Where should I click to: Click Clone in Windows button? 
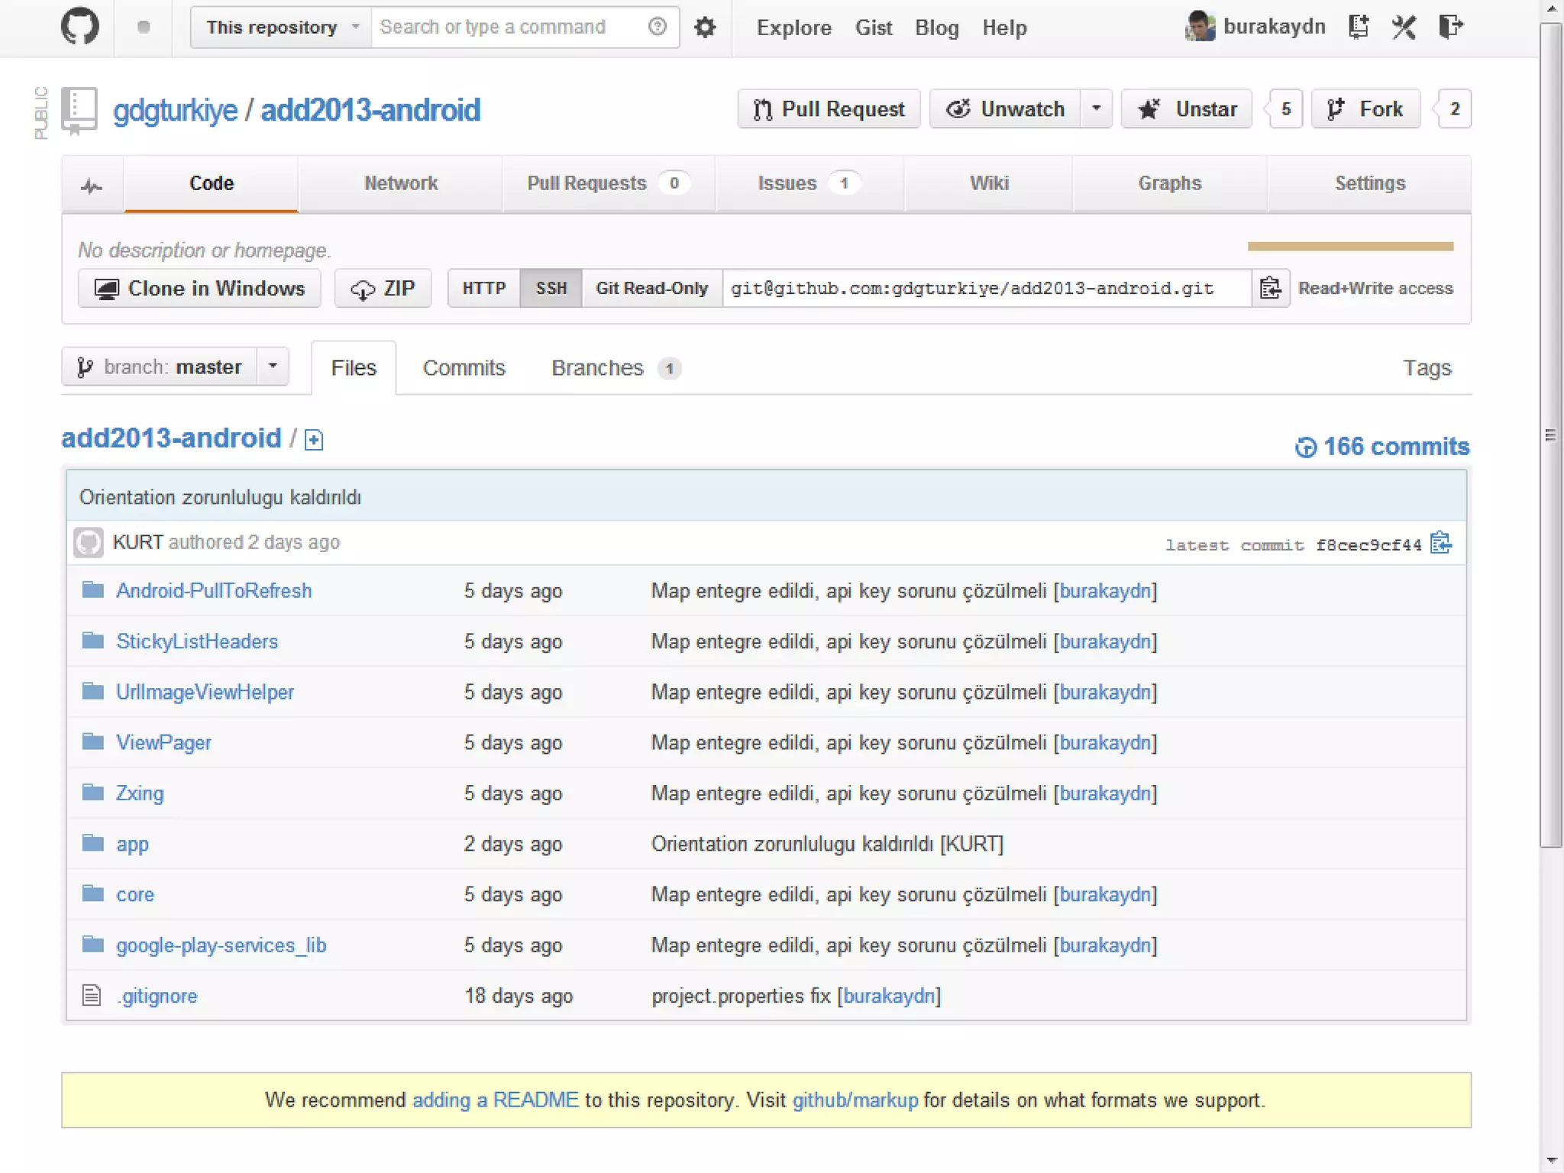point(199,288)
